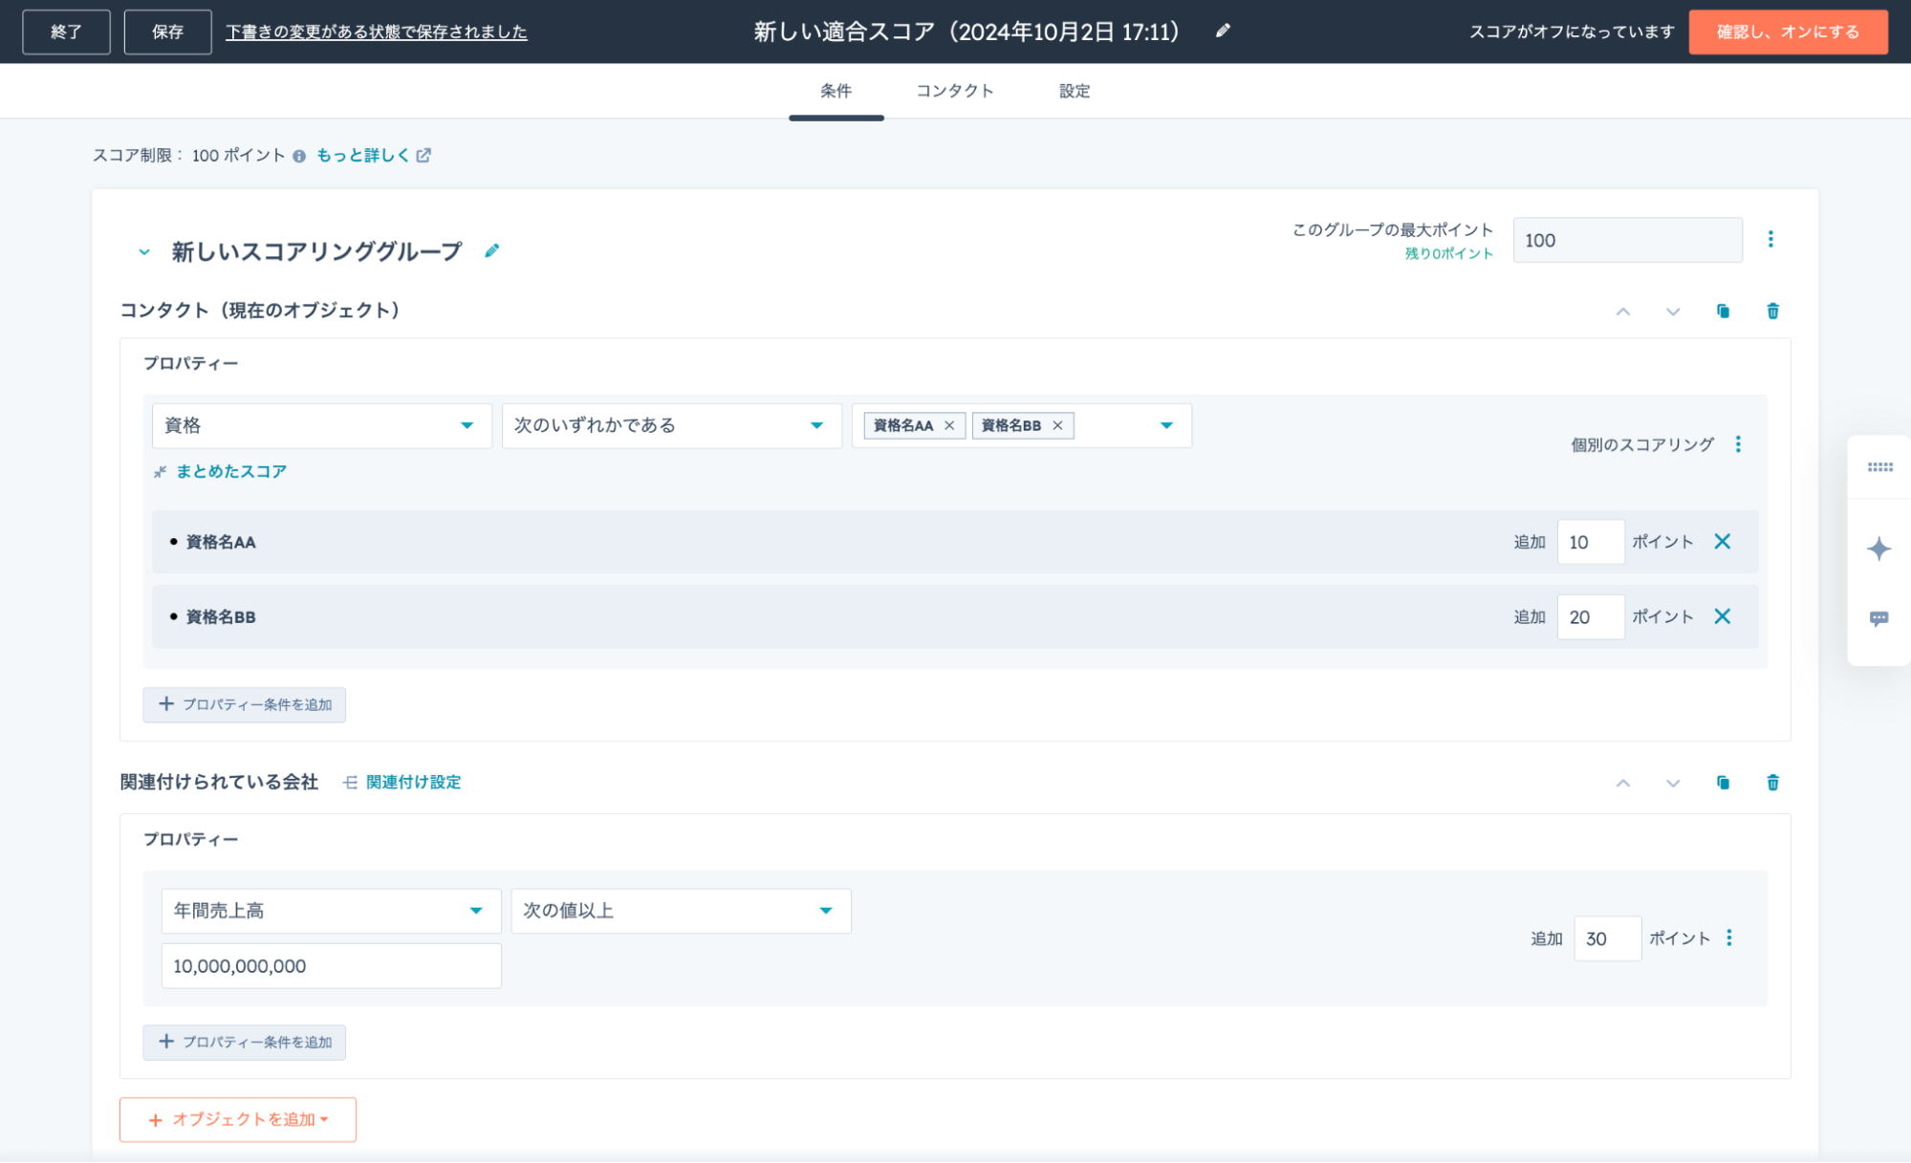Open the chat bubble icon in side panel
Viewport: 1911px width, 1163px height.
(x=1878, y=618)
